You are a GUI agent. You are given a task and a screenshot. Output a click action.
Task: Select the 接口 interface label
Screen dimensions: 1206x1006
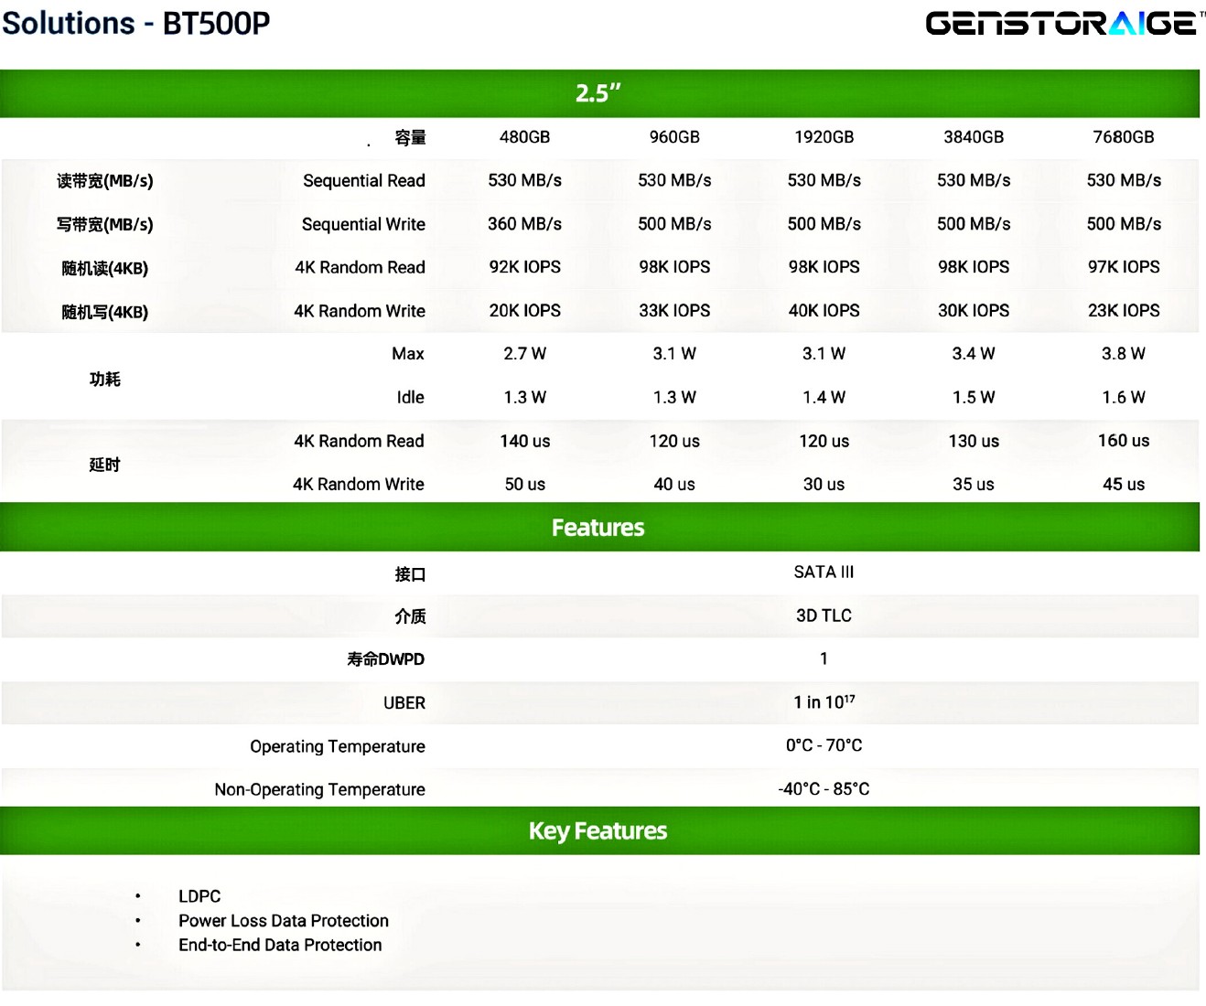coord(410,574)
